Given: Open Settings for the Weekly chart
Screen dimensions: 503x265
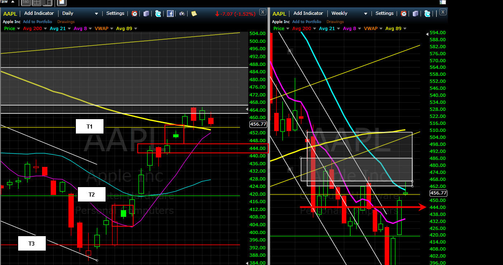Looking at the screenshot, I should 385,14.
